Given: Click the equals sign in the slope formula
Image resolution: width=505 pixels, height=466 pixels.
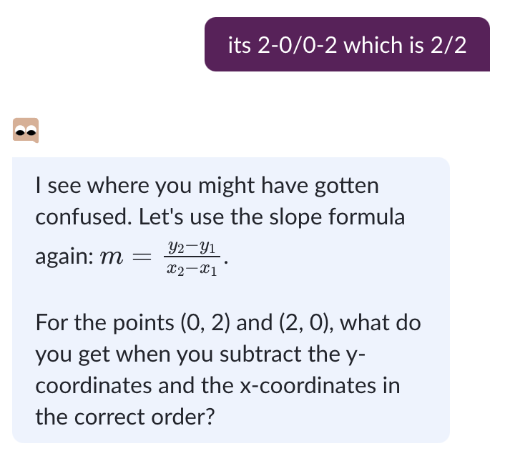Looking at the screenshot, I should click(146, 257).
